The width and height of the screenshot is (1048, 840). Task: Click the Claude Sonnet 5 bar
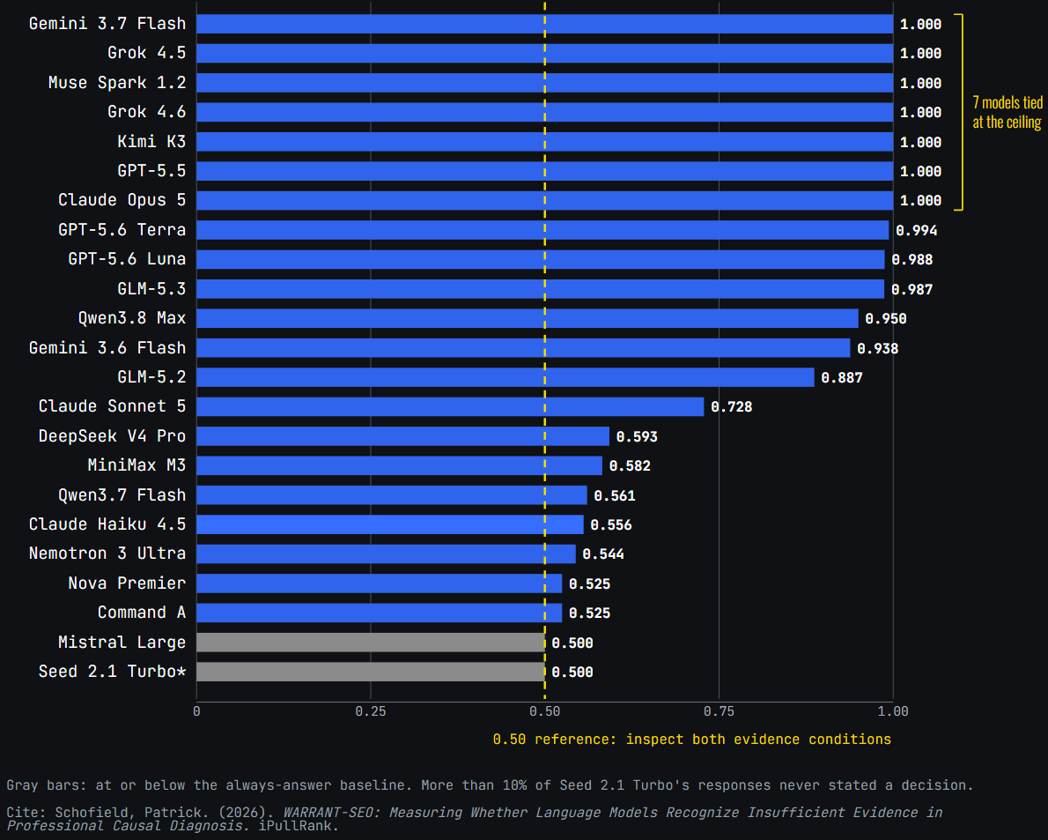tap(450, 406)
